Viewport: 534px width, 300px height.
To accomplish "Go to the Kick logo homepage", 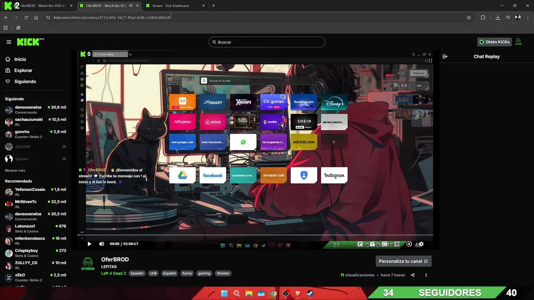I will point(30,42).
